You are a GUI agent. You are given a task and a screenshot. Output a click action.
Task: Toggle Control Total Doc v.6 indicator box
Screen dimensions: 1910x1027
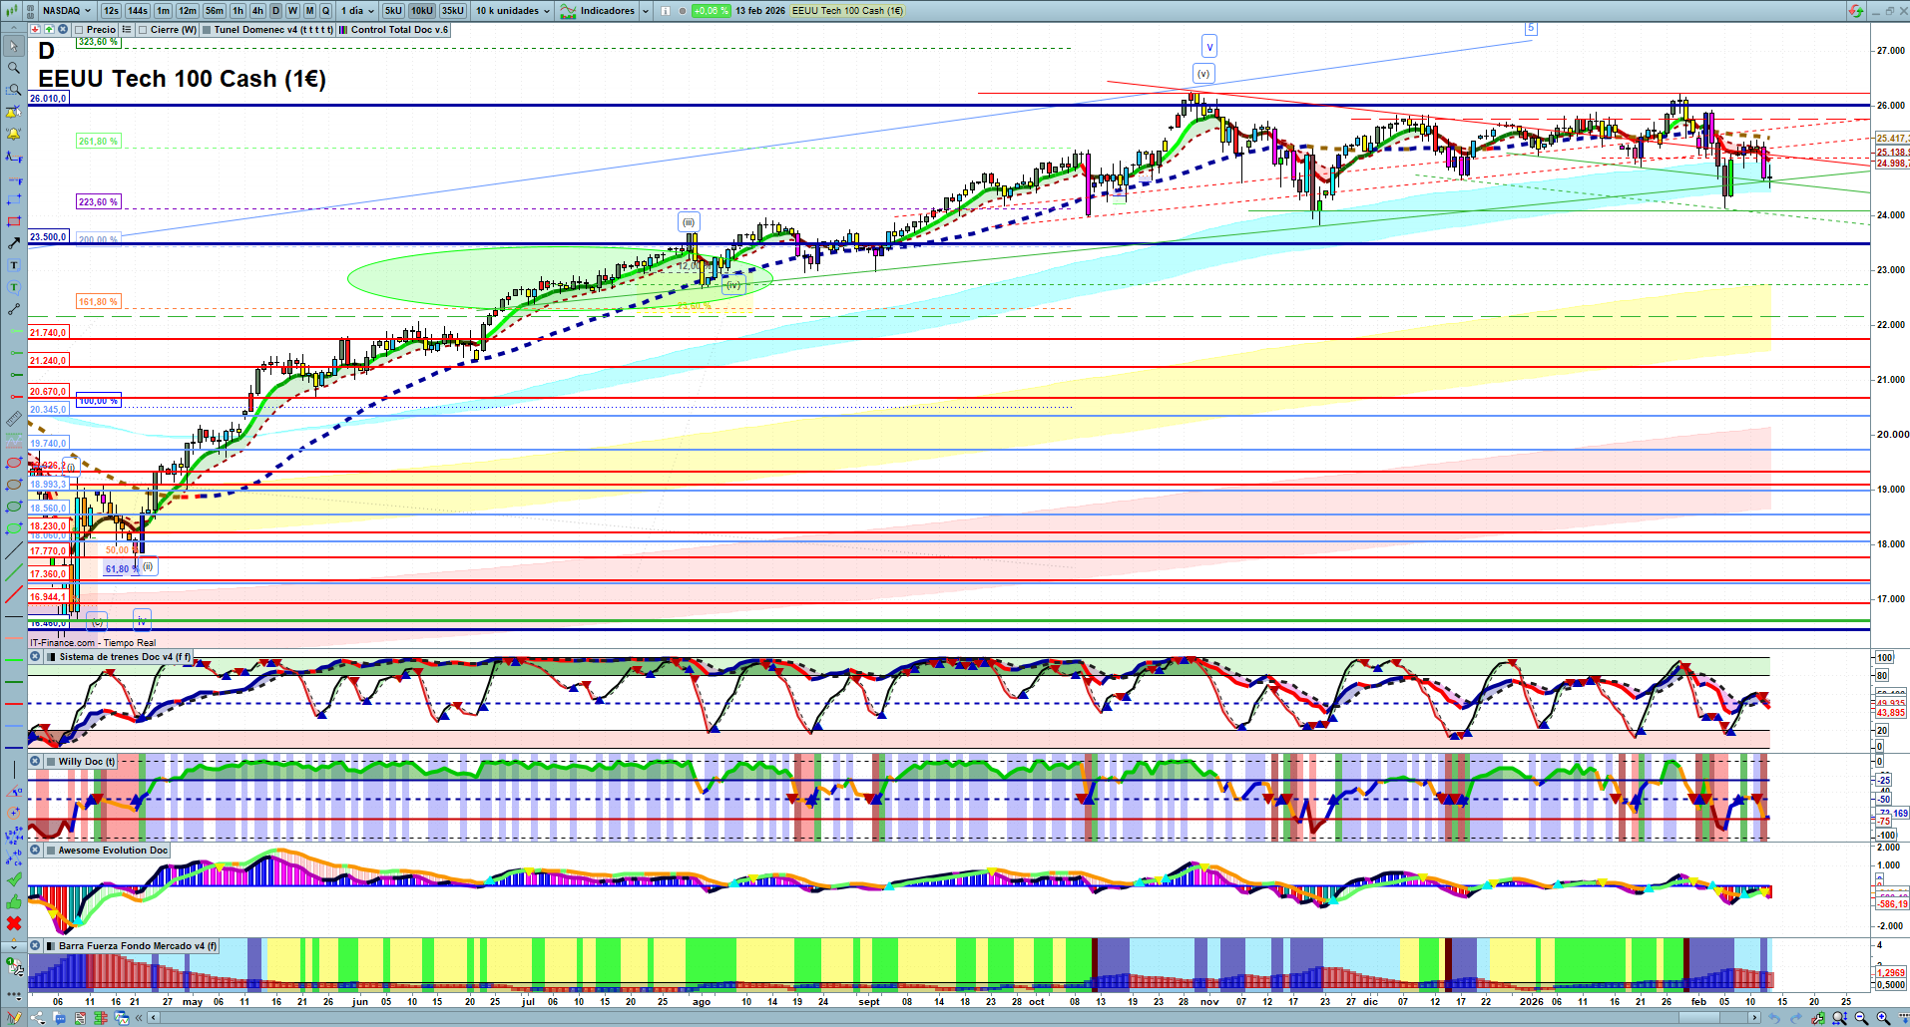343,30
